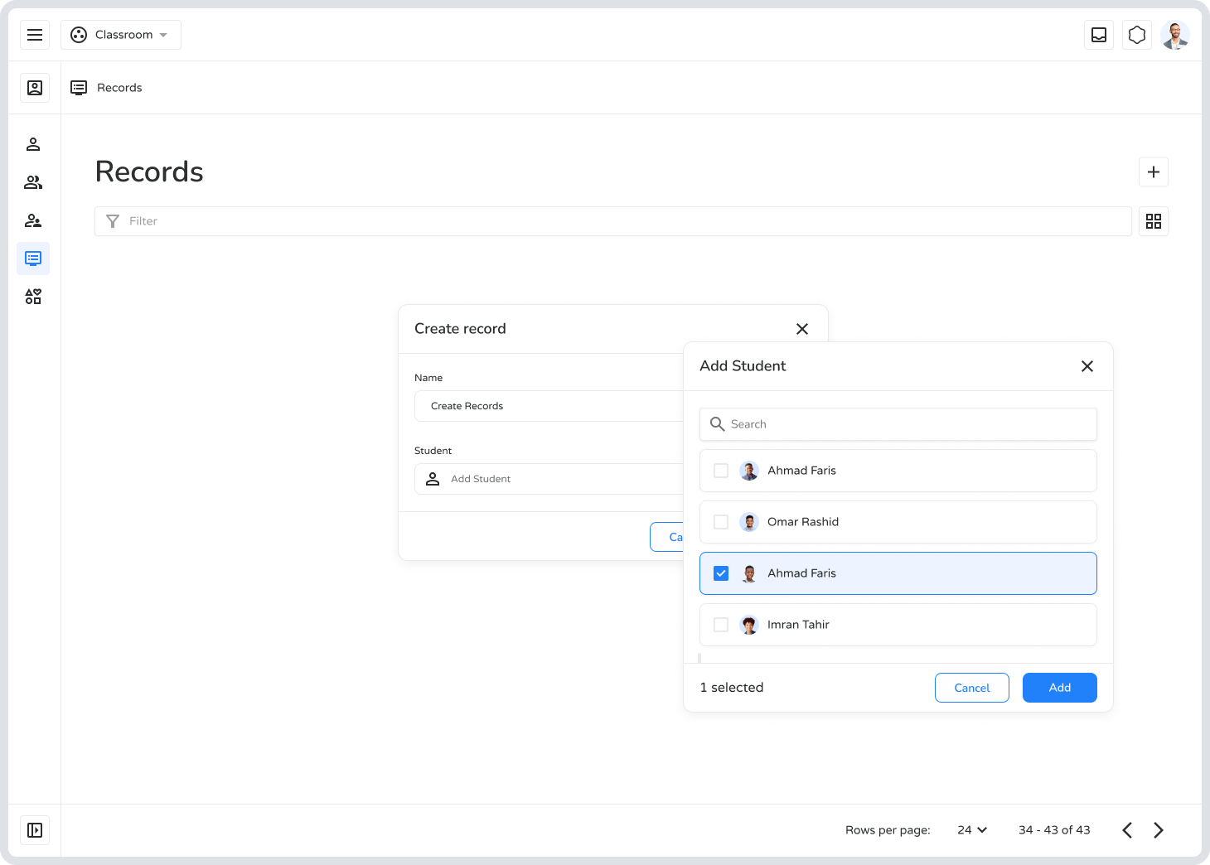The image size is (1210, 865).
Task: Click the plus icon to add record
Action: [x=1154, y=172]
